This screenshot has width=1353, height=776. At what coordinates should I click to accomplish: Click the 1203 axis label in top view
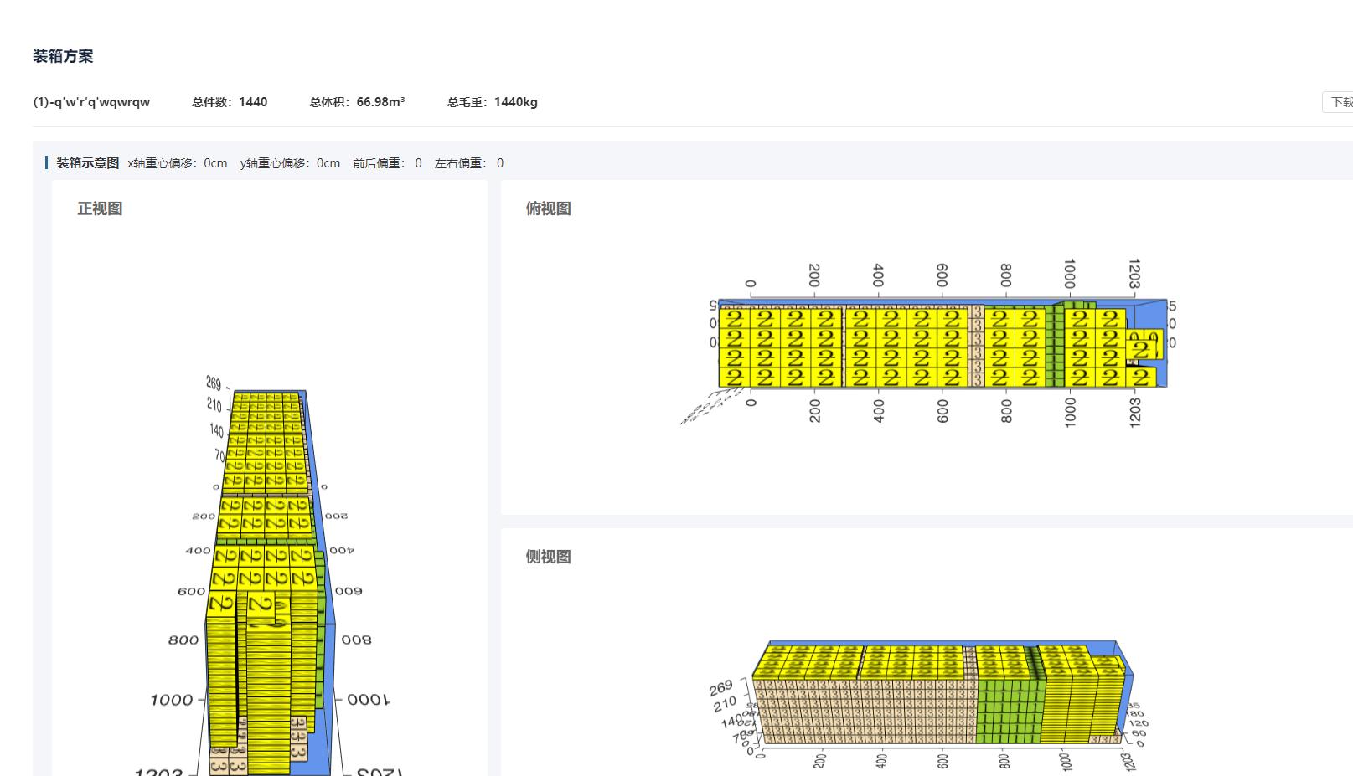click(x=1135, y=272)
